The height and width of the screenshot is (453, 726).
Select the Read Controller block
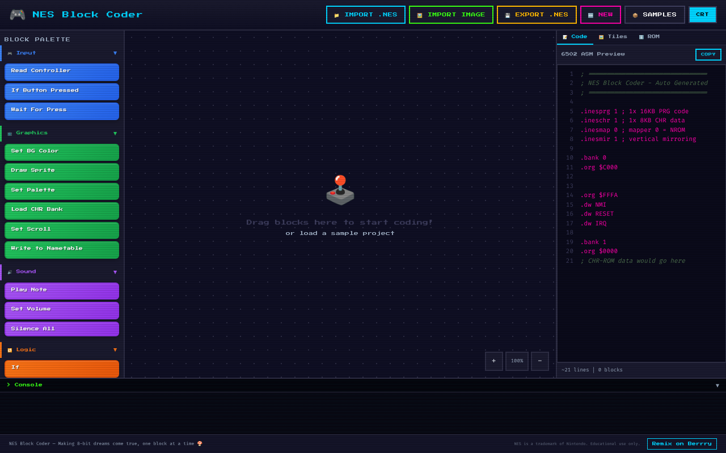coord(62,72)
